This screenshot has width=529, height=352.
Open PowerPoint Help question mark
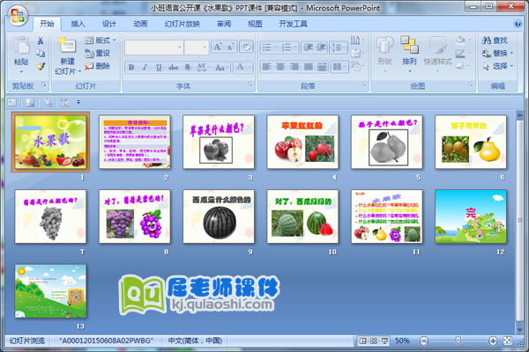click(518, 24)
